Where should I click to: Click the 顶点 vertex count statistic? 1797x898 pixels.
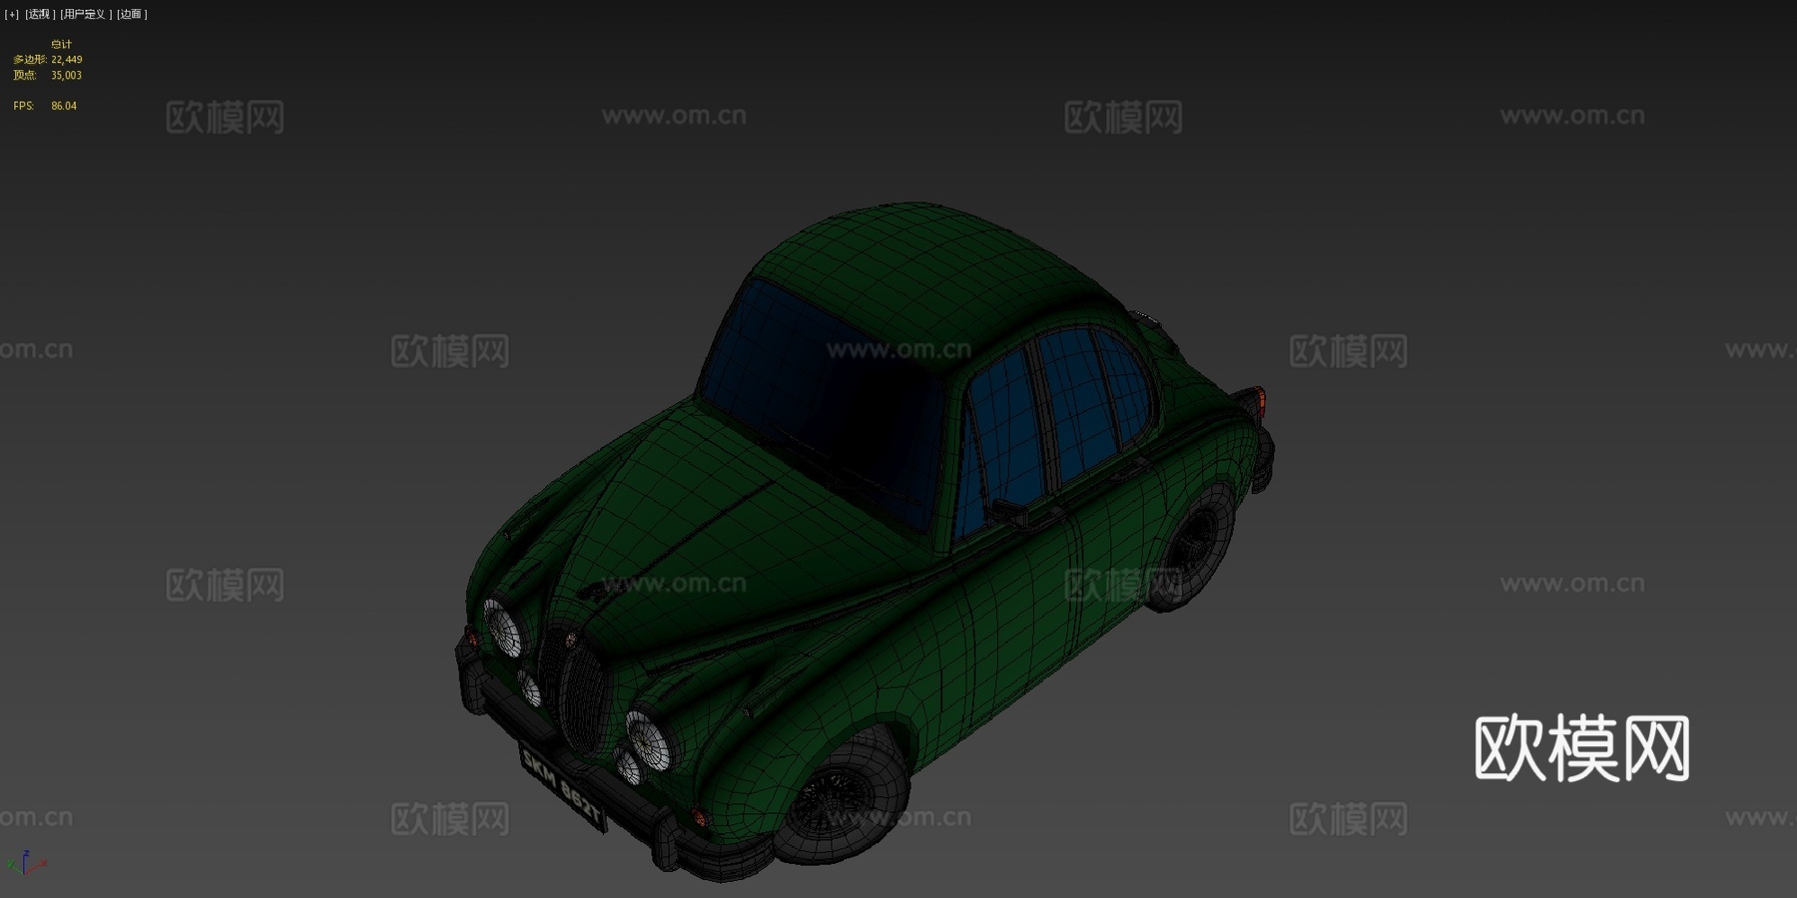45,74
